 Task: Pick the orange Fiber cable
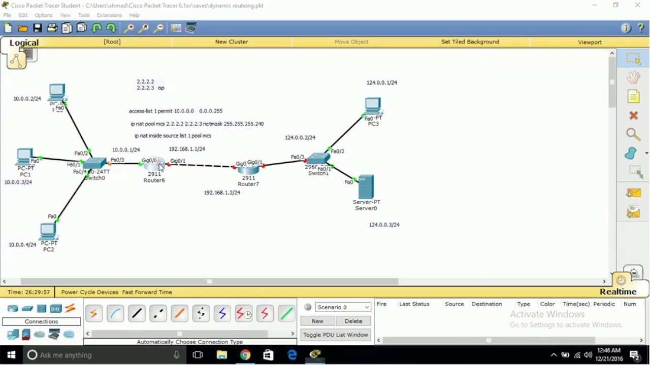point(179,314)
